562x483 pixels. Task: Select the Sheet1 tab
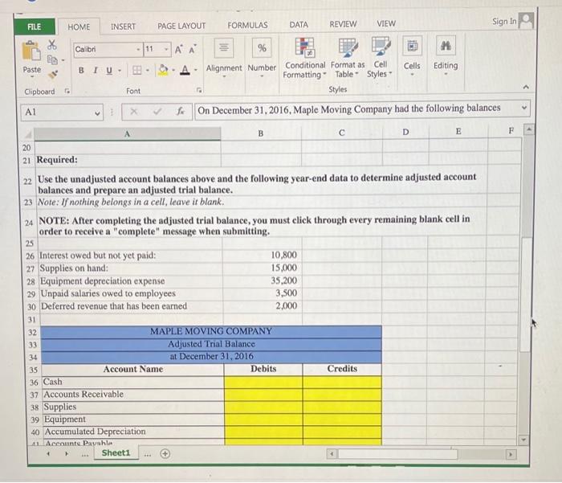click(116, 452)
